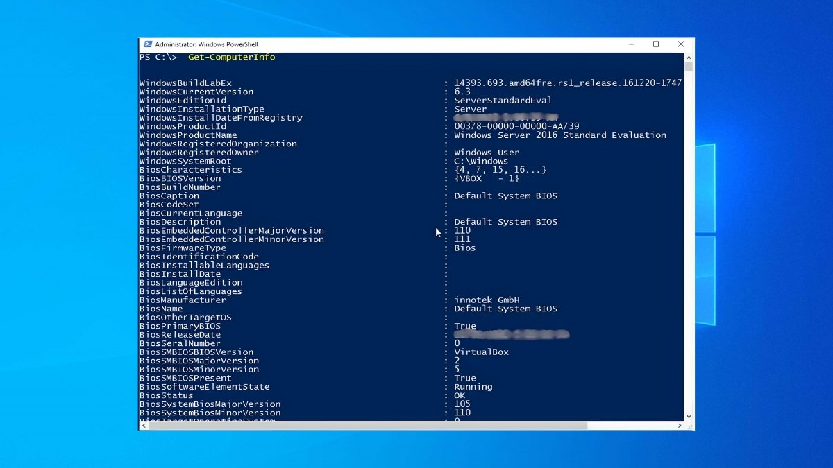Viewport: 833px width, 468px height.
Task: Click the product ID 00378-00000-00000-AA739
Action: pyautogui.click(x=516, y=126)
